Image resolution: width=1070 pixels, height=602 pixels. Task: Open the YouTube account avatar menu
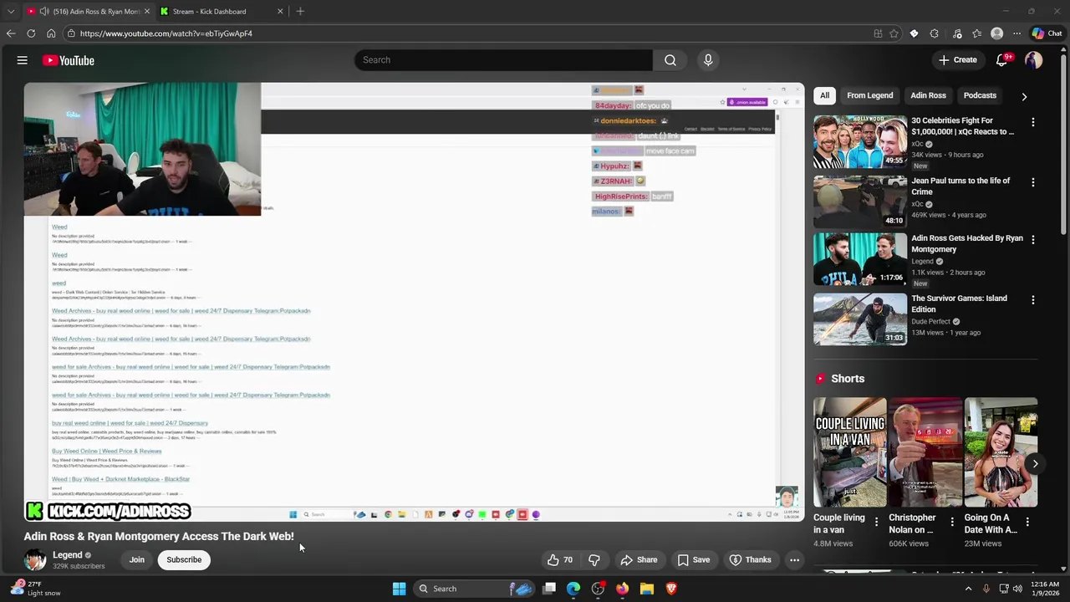point(1033,60)
